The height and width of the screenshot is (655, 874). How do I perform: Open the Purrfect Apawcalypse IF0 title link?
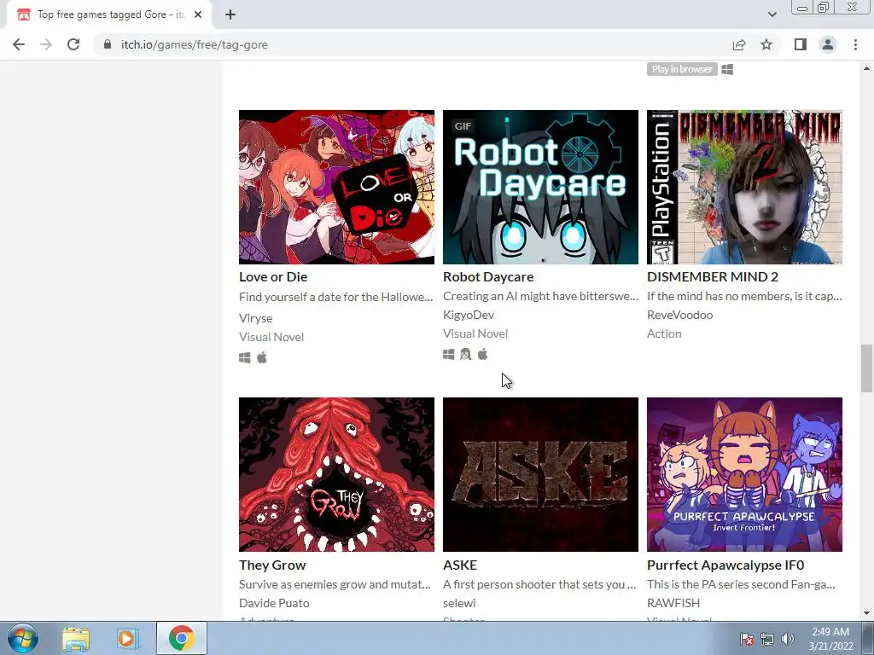click(725, 565)
